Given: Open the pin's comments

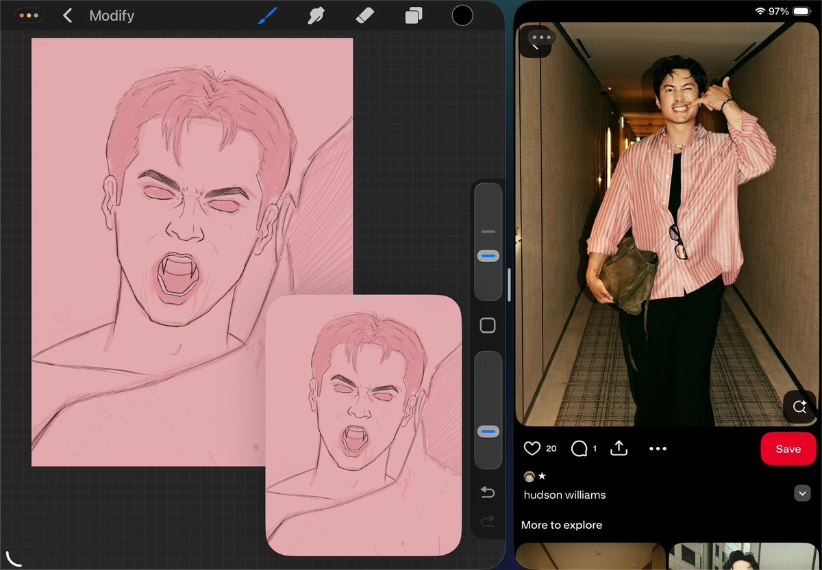Looking at the screenshot, I should click(x=580, y=448).
